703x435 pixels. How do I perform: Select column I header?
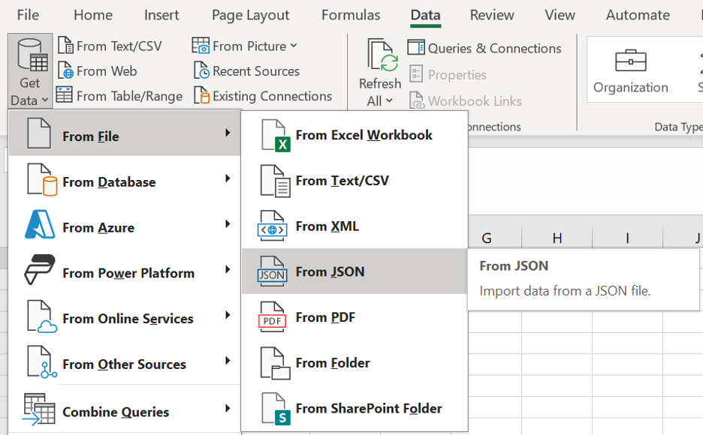point(627,238)
